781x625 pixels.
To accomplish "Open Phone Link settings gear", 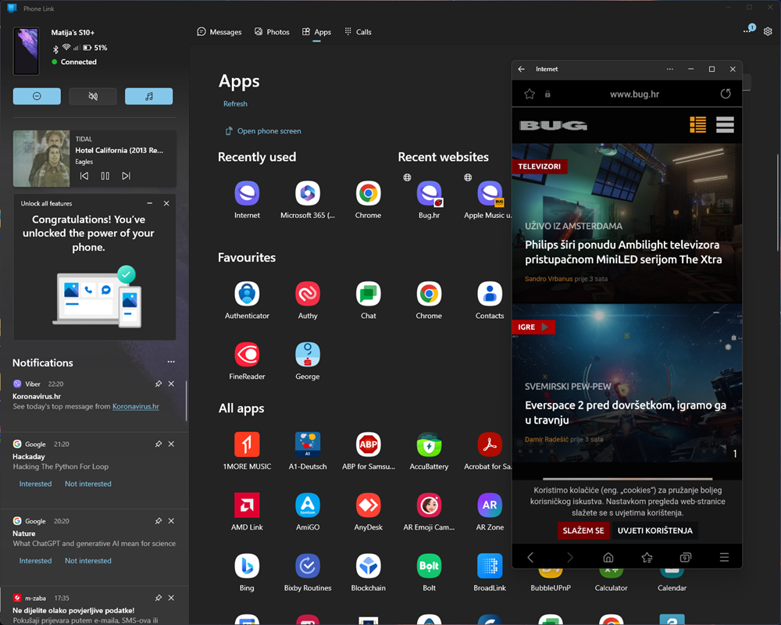I will pyautogui.click(x=768, y=31).
